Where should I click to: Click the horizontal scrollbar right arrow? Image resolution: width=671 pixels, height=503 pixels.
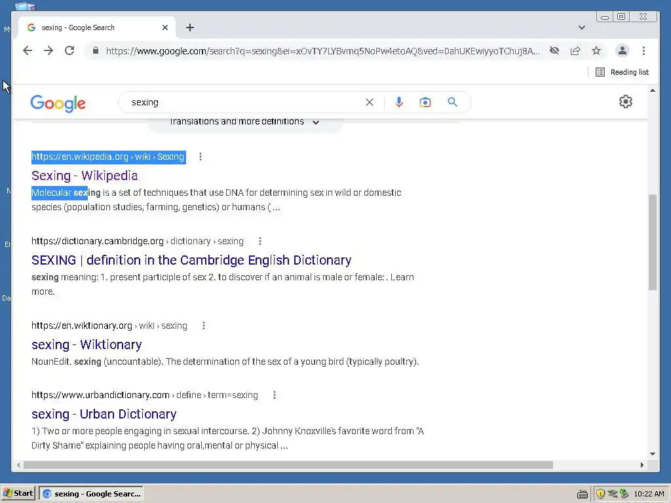(642, 465)
